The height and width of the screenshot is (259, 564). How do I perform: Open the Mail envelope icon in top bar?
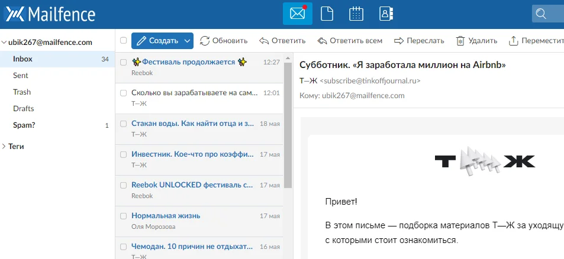[297, 14]
